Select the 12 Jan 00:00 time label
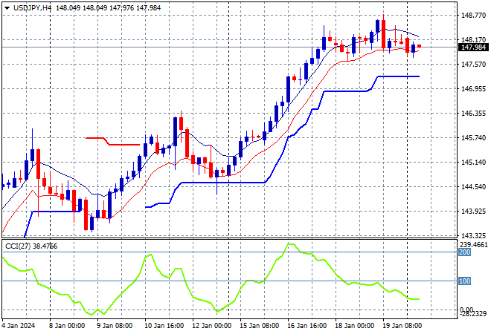The image size is (491, 334). coord(211,326)
